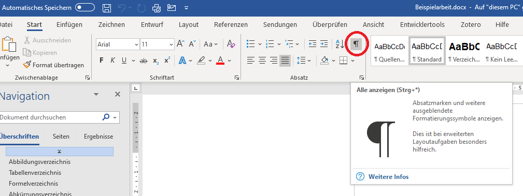Select justified alignment
This screenshot has width=523, height=196.
coord(285,60)
